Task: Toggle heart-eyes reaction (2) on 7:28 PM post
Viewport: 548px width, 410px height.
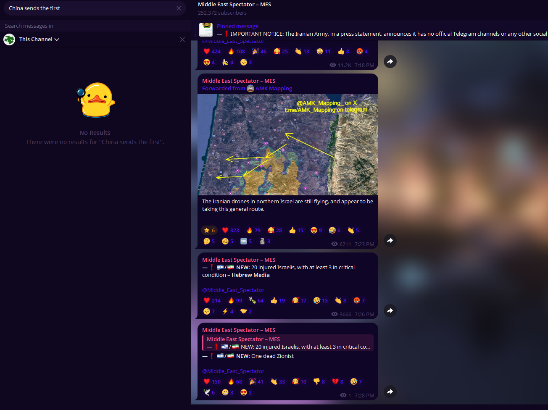Action: 246,393
